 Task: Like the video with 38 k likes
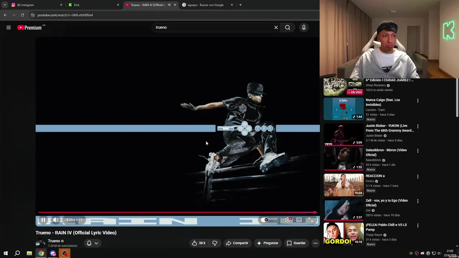(199, 243)
